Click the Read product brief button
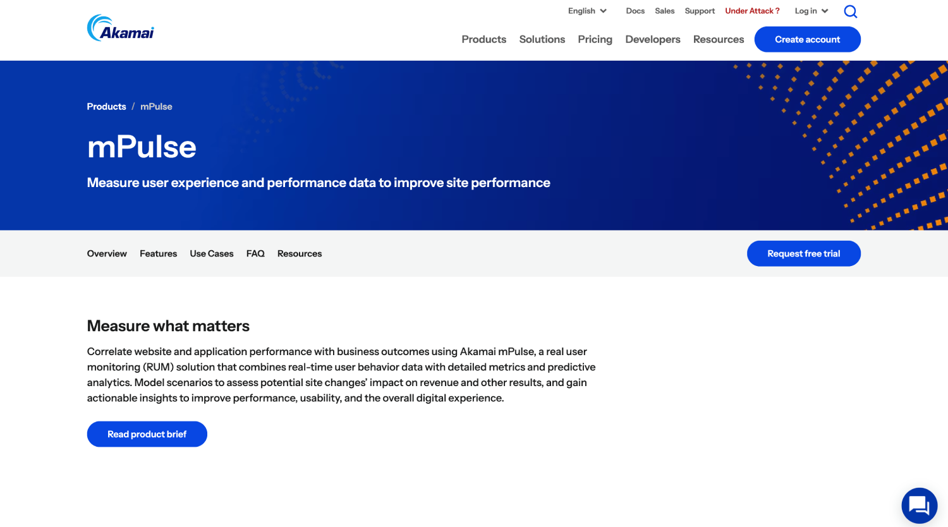The width and height of the screenshot is (948, 527). tap(147, 434)
